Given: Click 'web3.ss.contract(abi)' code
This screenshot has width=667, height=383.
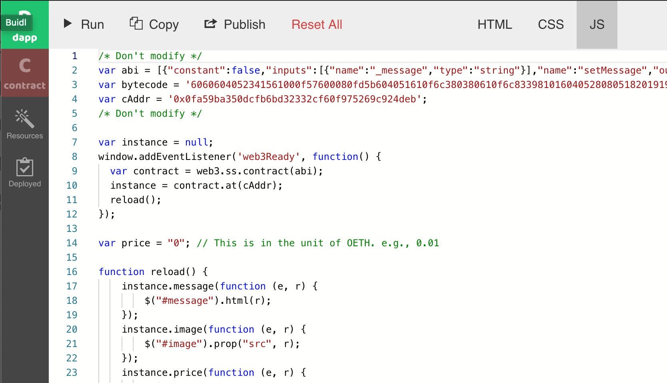Looking at the screenshot, I should [257, 171].
